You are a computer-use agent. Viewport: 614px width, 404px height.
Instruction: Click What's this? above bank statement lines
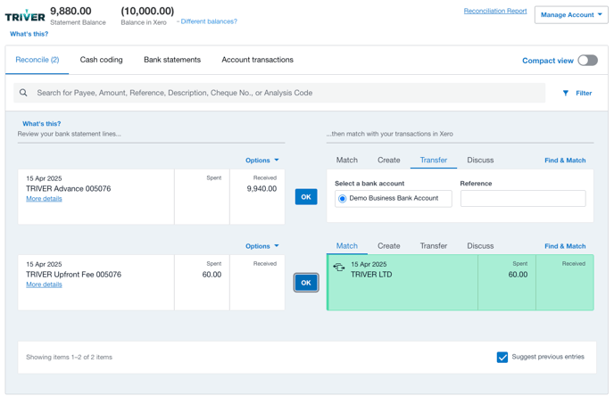click(x=42, y=124)
